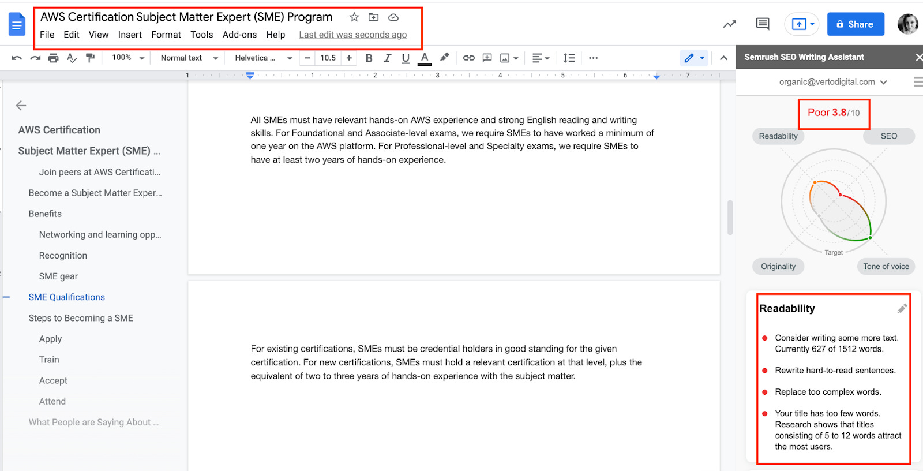Hide the menus with the chevron
Viewport: 923px width, 471px height.
(x=723, y=58)
